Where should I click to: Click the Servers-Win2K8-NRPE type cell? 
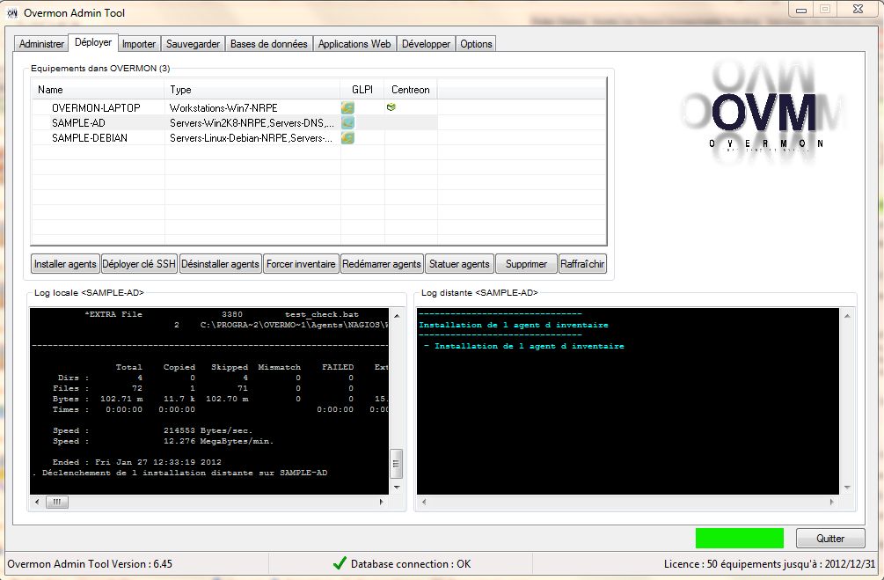pyautogui.click(x=252, y=122)
